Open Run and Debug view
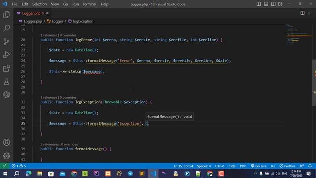The image size is (316, 178). pyautogui.click(x=6, y=55)
